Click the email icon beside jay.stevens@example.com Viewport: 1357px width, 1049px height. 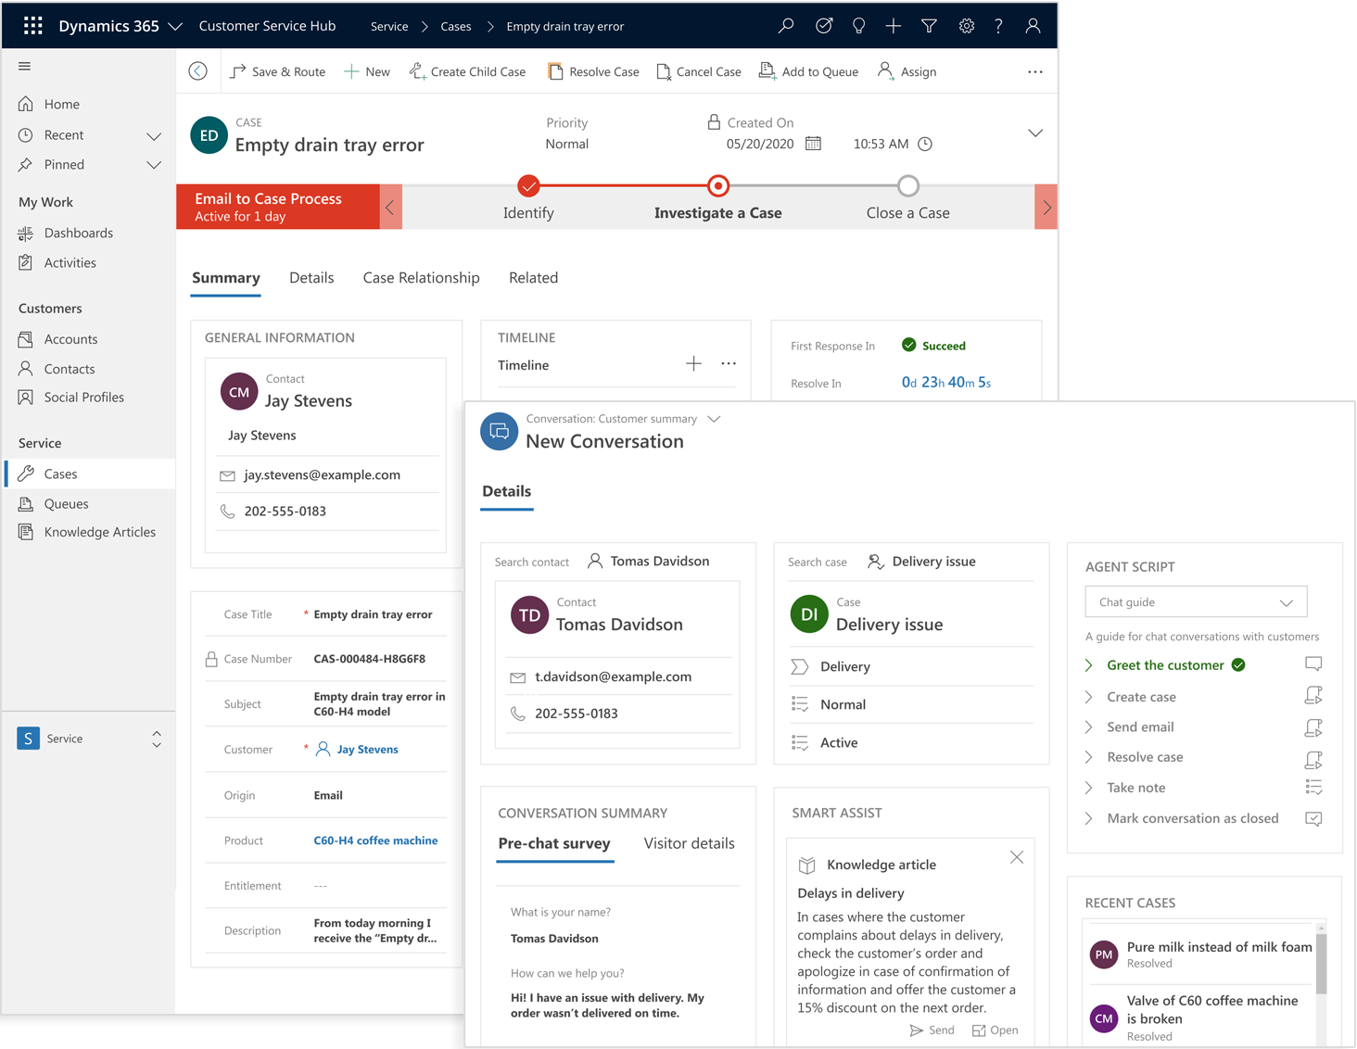[227, 475]
